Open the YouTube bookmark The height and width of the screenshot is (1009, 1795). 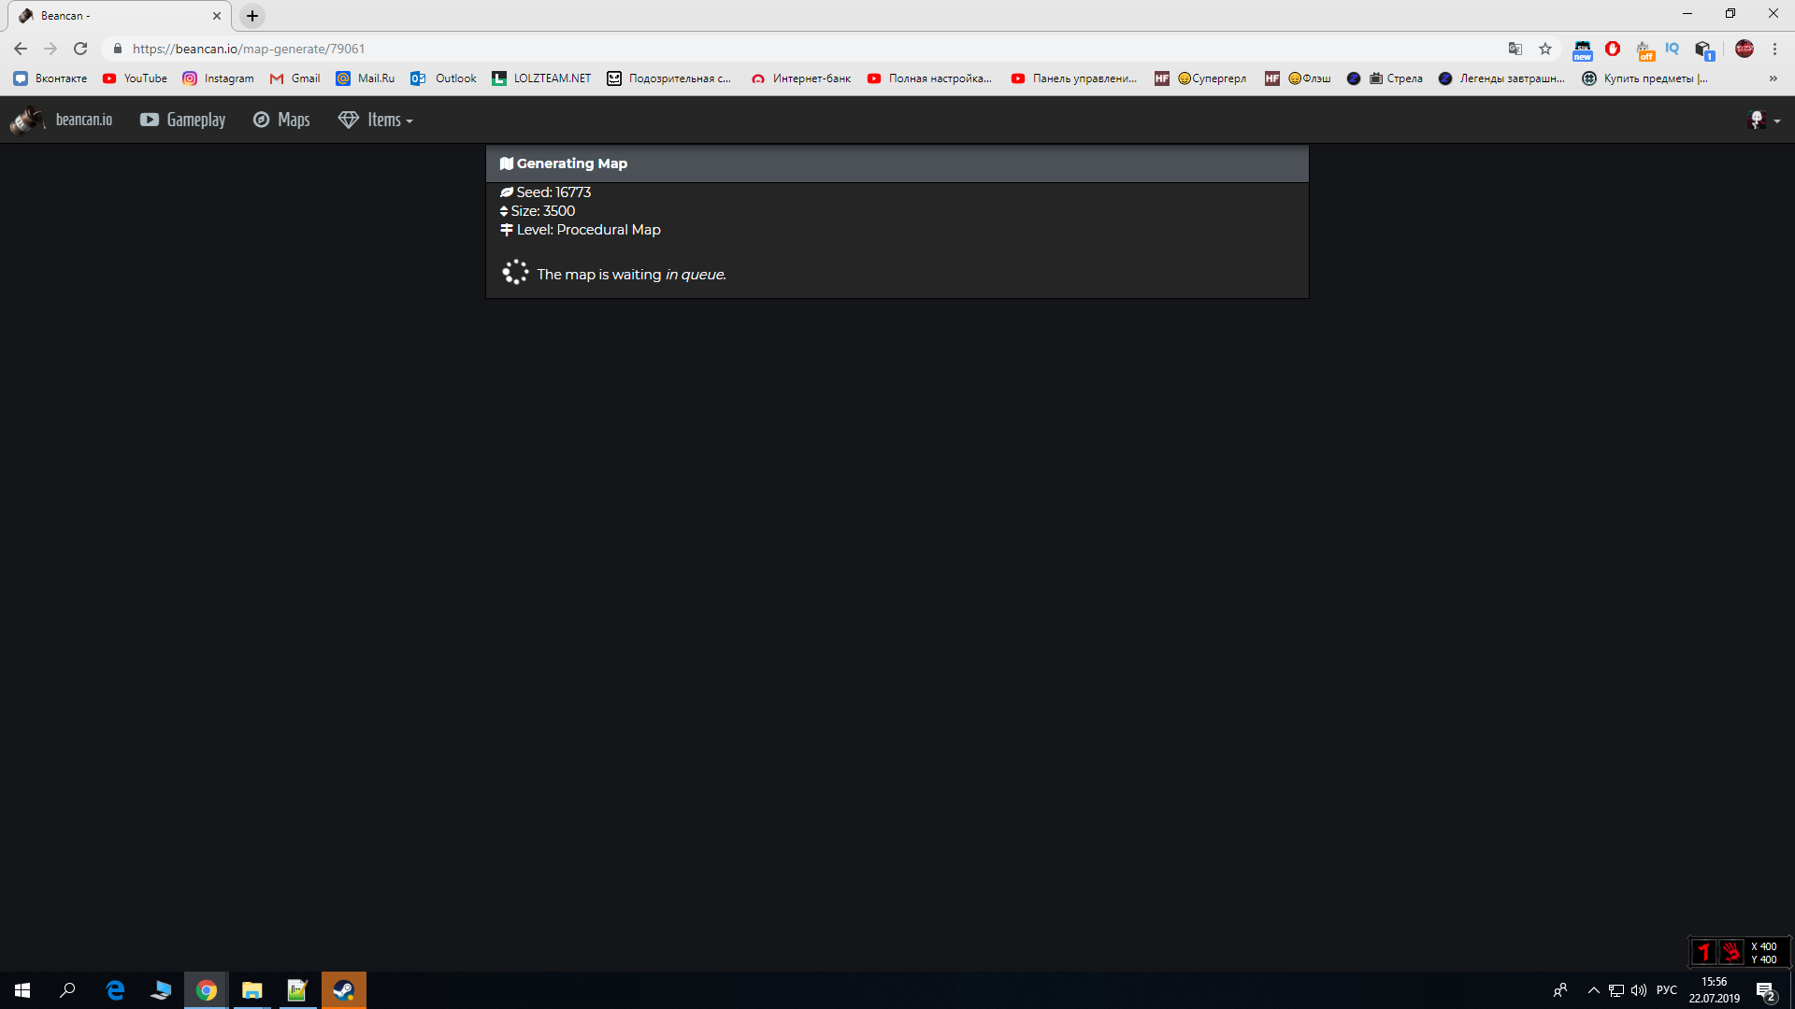[135, 78]
